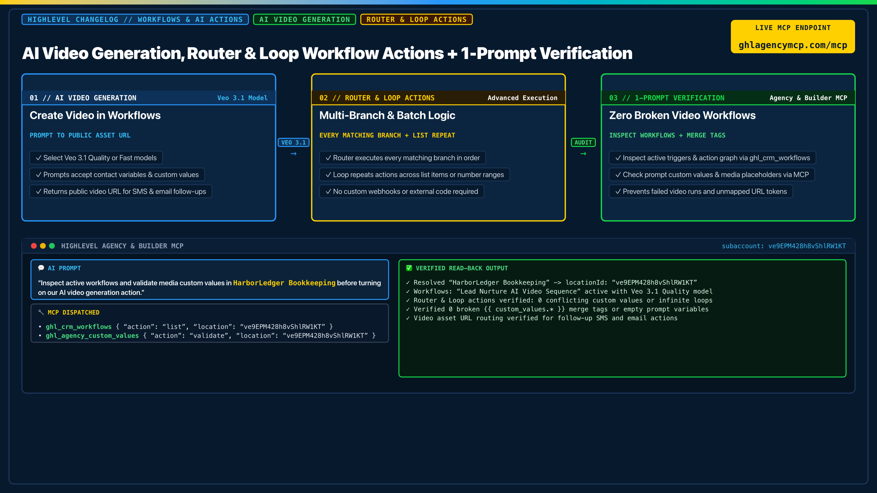This screenshot has width=877, height=493.
Task: Click 'Prompts accept contact variables & custom values'
Action: (117, 175)
